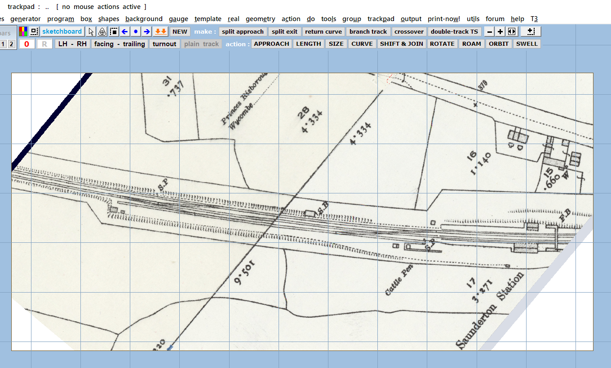Start the CURVE mouse action
This screenshot has width=611, height=368.
(362, 44)
